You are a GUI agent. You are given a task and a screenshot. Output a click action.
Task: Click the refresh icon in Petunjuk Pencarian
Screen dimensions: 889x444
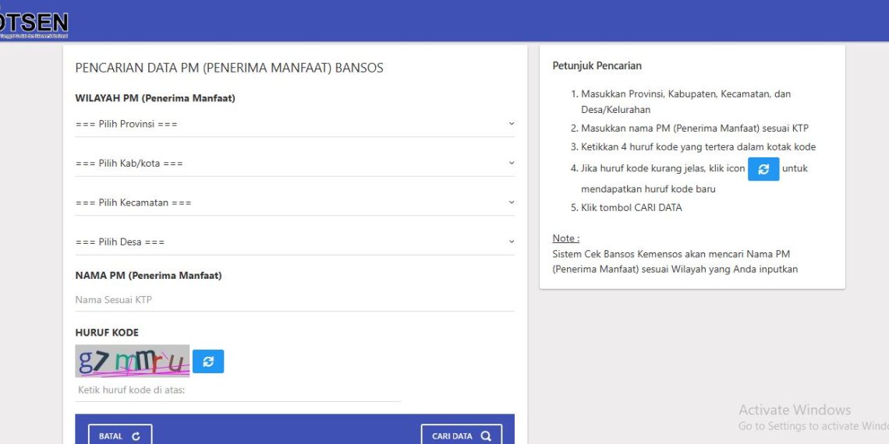pos(763,169)
